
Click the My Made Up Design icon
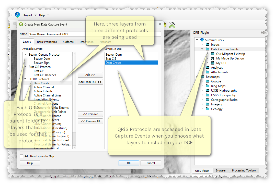click(213, 58)
